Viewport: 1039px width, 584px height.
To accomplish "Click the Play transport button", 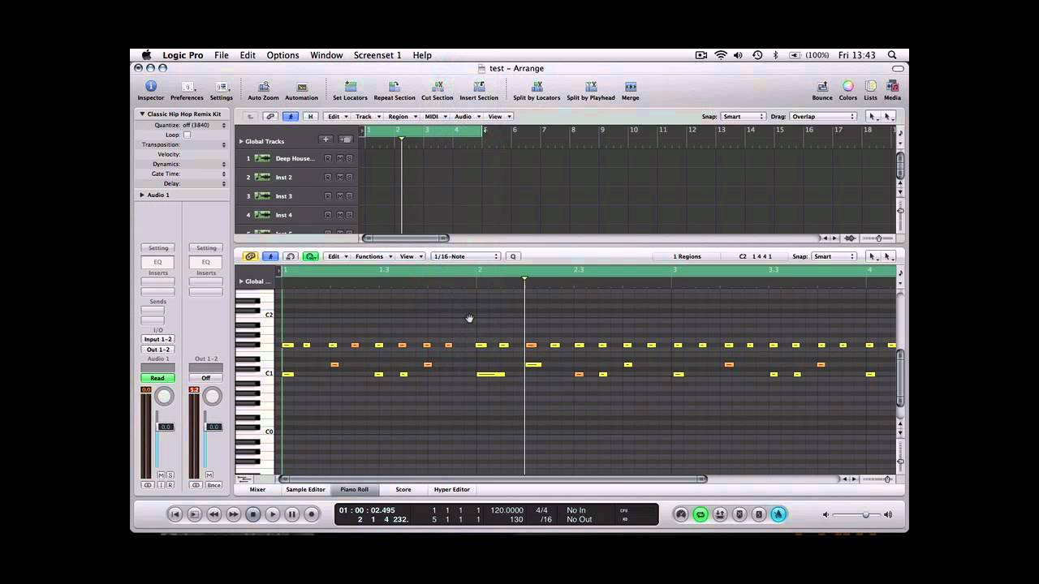I will tap(273, 514).
